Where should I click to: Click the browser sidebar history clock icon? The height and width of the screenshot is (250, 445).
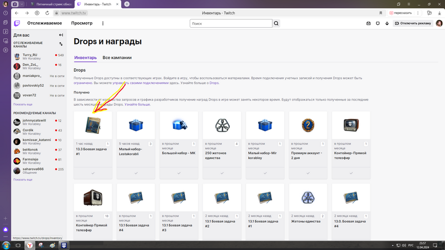coord(6,13)
